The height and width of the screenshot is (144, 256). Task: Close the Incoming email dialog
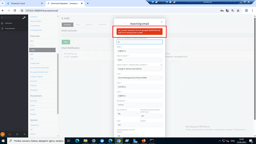pos(162,22)
